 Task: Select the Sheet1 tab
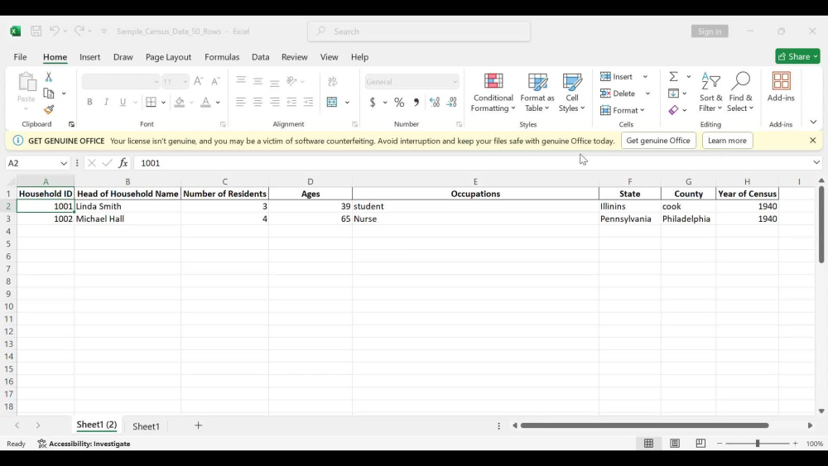146,426
